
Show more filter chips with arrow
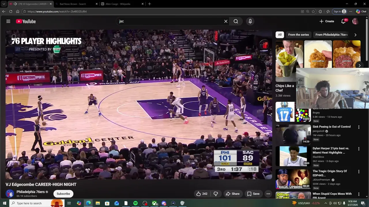355,35
